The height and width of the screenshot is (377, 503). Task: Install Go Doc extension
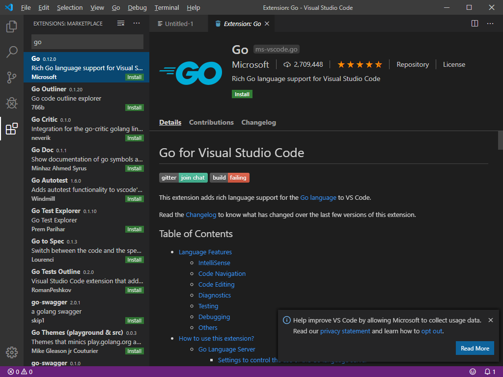click(x=135, y=169)
